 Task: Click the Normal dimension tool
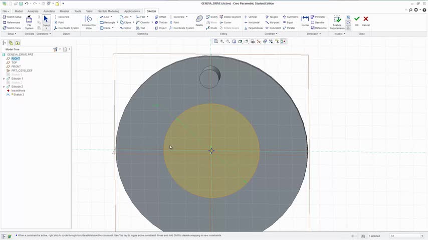[x=305, y=20]
